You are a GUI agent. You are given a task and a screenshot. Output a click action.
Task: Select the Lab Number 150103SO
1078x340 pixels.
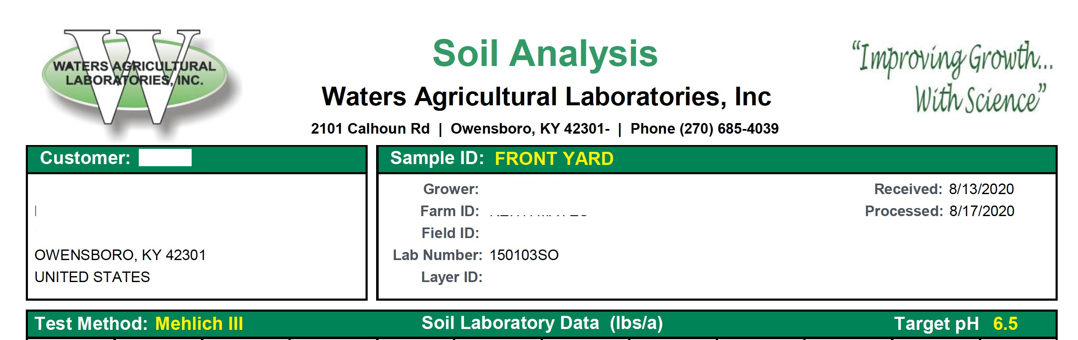point(524,255)
